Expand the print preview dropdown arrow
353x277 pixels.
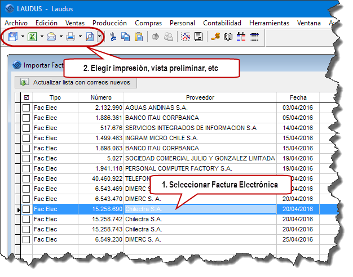click(99, 37)
